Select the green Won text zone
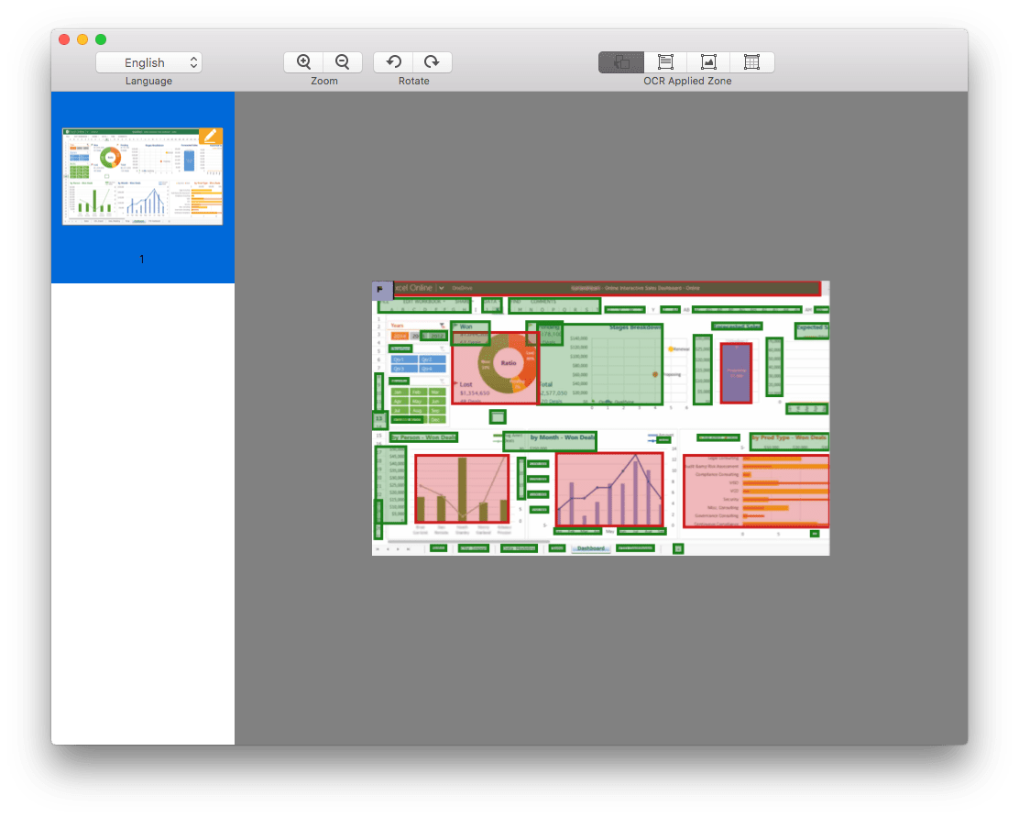Viewport: 1019px width, 818px height. [x=470, y=334]
